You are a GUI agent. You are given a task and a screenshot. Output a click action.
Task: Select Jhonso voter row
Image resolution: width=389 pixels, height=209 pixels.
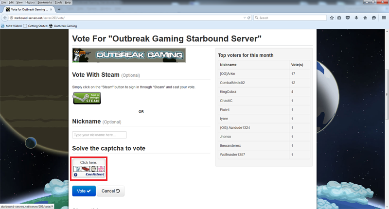(265, 137)
